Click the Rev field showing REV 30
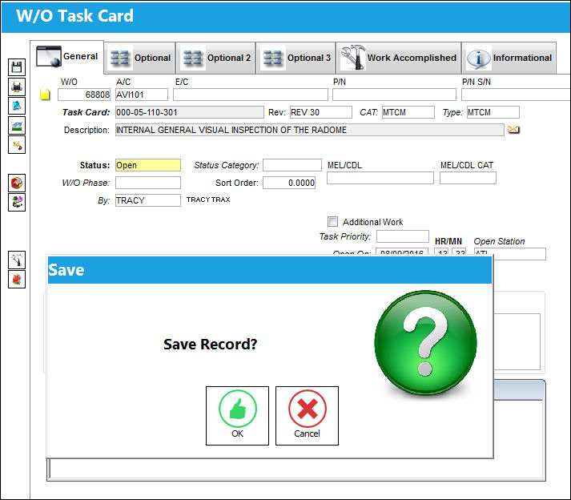Viewport: 571px width, 500px height. 321,112
